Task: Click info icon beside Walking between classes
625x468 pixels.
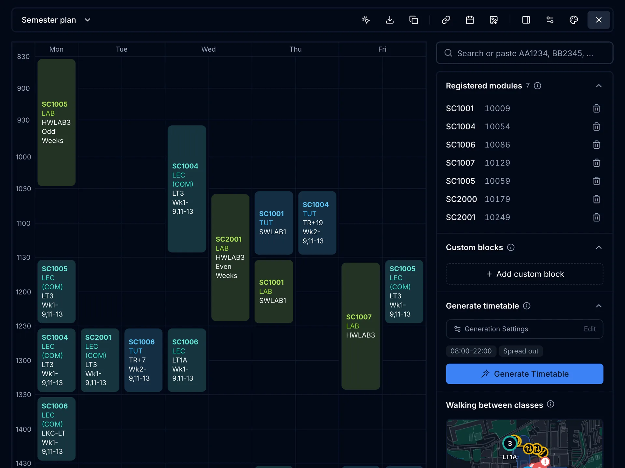Action: pyautogui.click(x=550, y=404)
